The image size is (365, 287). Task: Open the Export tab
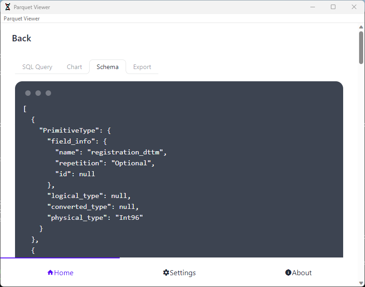[142, 67]
